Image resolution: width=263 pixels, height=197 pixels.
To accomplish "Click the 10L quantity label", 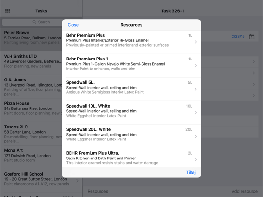I will coord(189,106).
